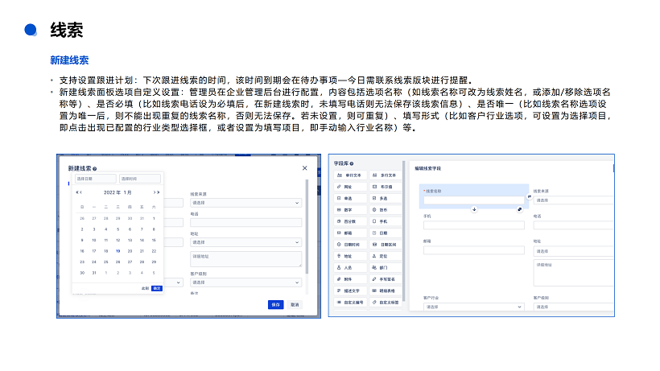
Task: Focus the 选择日期 input in date picker
Action: [96, 179]
